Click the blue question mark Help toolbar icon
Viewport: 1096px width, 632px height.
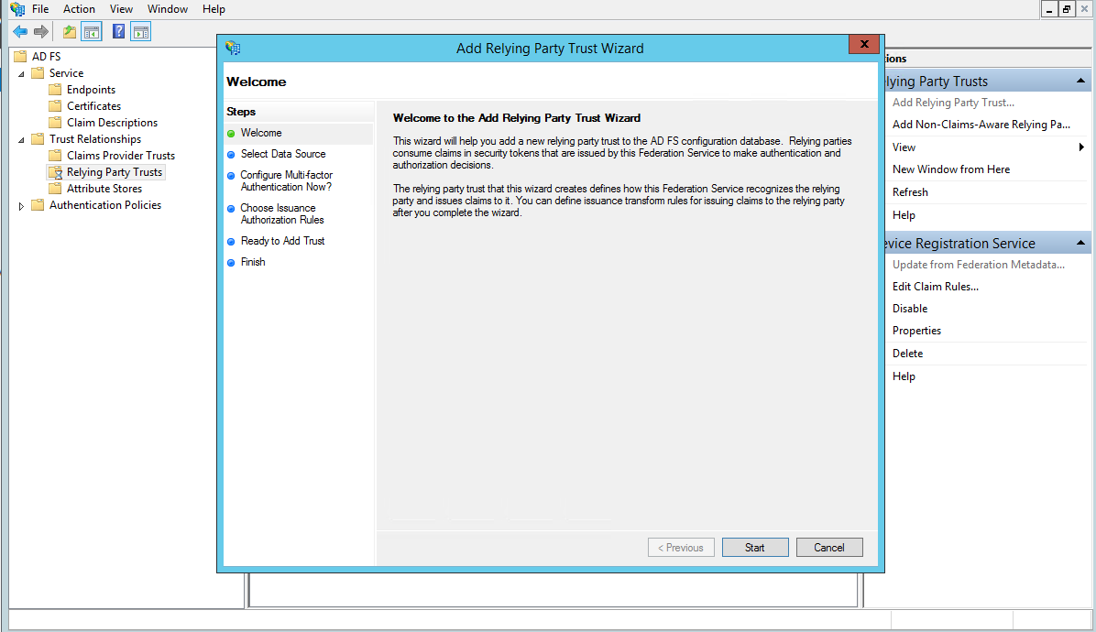[x=119, y=31]
